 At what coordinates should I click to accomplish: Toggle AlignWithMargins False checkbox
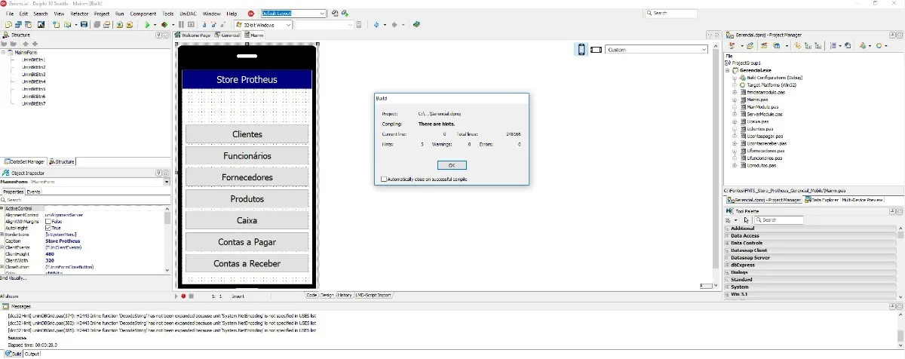tap(49, 221)
